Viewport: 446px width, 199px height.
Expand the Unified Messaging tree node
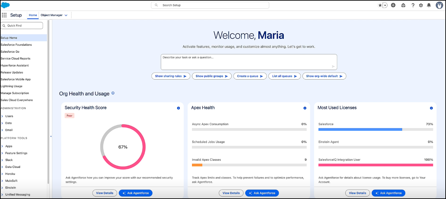coord(2,195)
